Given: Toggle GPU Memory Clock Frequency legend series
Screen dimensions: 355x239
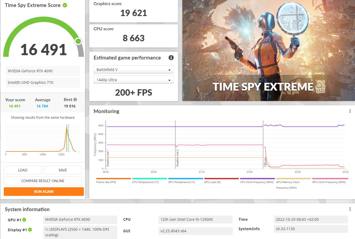Looking at the screenshot, I should coord(294,183).
